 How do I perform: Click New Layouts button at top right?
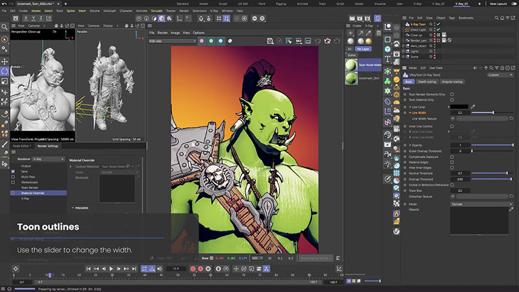[x=498, y=4]
